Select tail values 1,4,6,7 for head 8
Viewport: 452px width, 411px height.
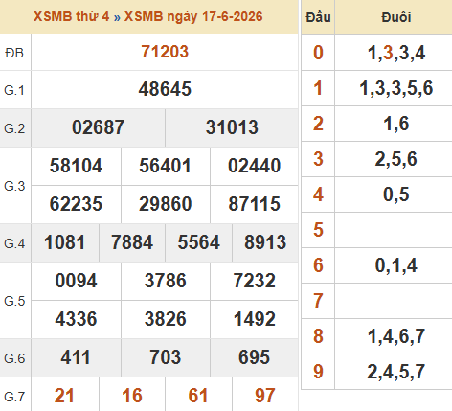[x=396, y=336]
